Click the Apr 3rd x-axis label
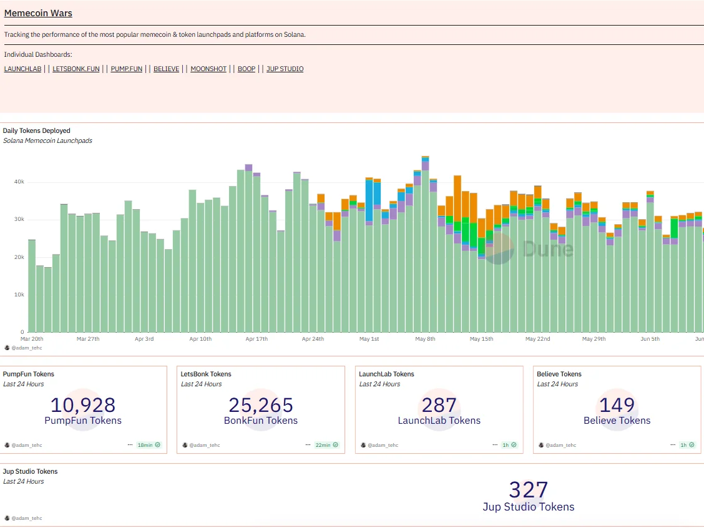Screen dimensions: 704x528 [x=144, y=339]
